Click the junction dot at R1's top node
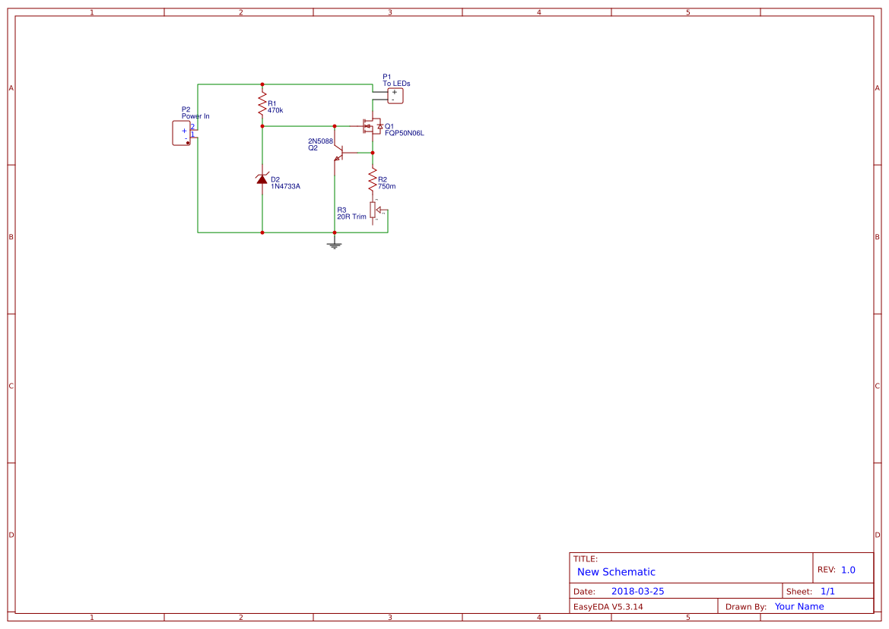 pyautogui.click(x=262, y=84)
